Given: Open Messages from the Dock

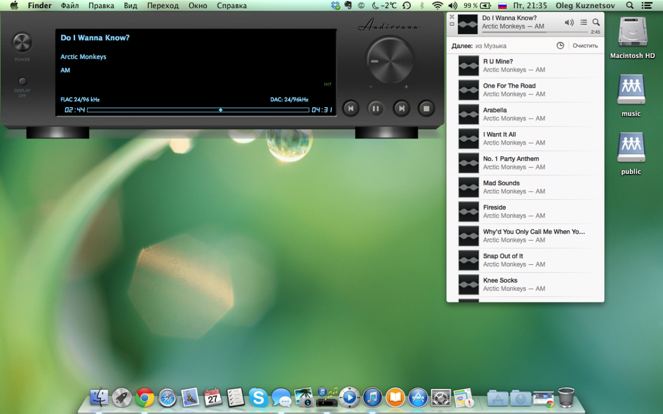Looking at the screenshot, I should click(281, 397).
